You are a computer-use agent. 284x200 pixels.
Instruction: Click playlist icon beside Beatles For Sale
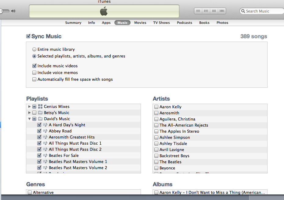45,155
